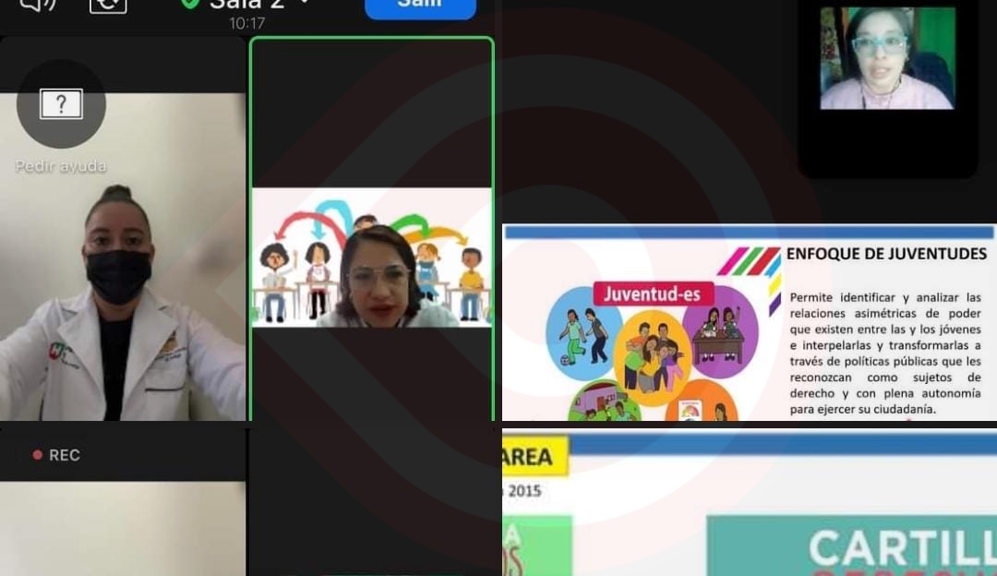Tap the switch camera icon
Screen dimensions: 997x576
(108, 5)
